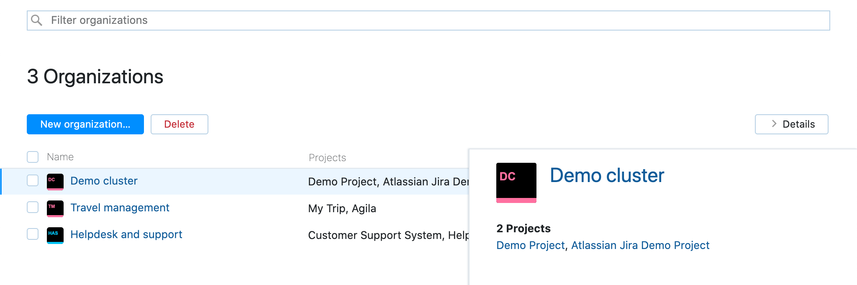Open the Helpdesk and support link
Viewport: 857px width, 285px height.
(x=126, y=234)
